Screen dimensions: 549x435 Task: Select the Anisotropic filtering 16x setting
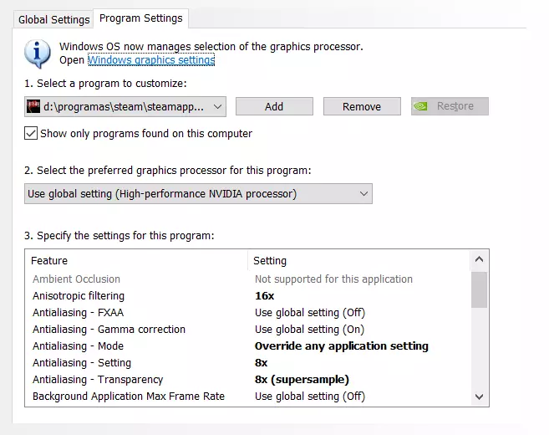coord(264,296)
